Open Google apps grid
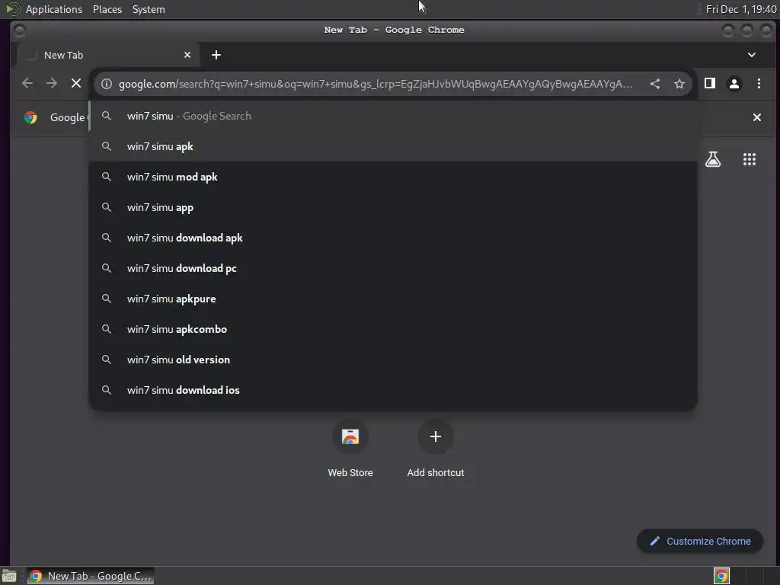Screen dimensions: 780x585 tap(750, 159)
